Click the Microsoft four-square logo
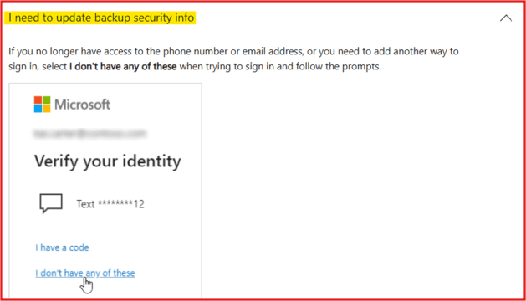This screenshot has width=526, height=301. click(x=42, y=104)
